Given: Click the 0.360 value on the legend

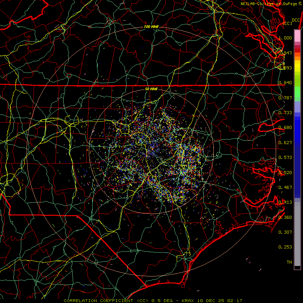Looking at the screenshot, I should click(285, 217).
